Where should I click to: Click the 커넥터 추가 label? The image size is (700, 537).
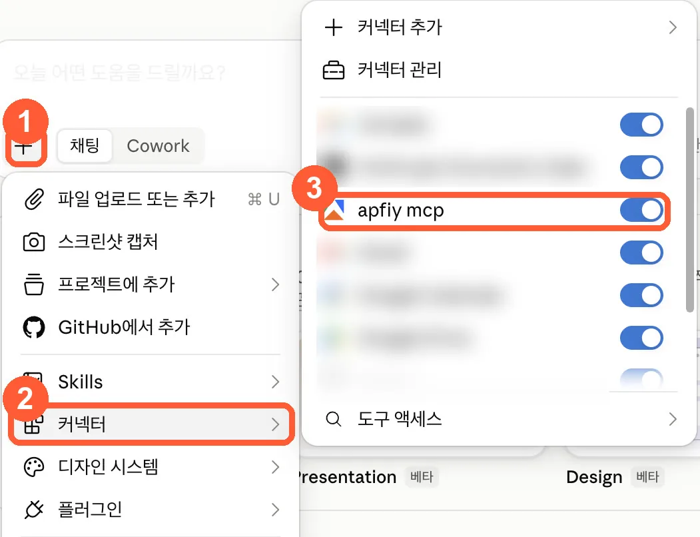(400, 28)
